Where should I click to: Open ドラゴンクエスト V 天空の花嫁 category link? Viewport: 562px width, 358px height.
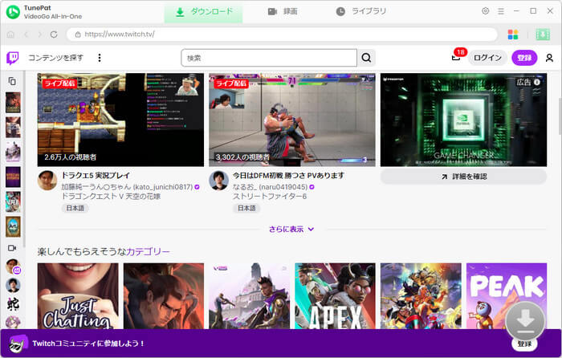(x=111, y=197)
